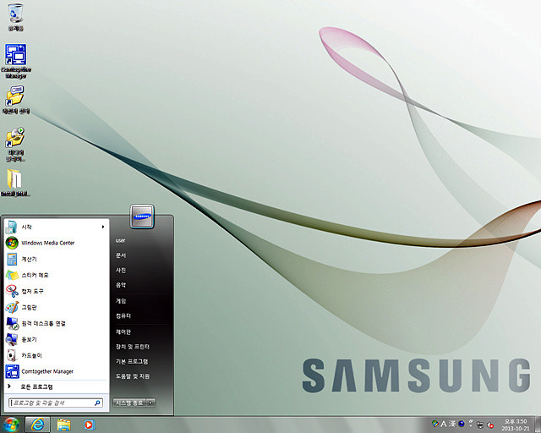Image resolution: width=541 pixels, height=433 pixels.
Task: Open the plain yellow folder on desktop
Action: coord(15,183)
